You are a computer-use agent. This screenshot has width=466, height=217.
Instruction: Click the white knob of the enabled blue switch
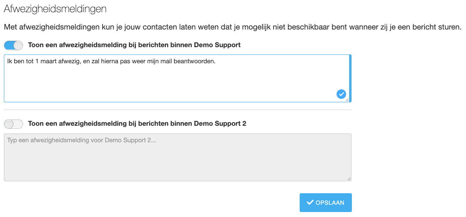tap(18, 45)
